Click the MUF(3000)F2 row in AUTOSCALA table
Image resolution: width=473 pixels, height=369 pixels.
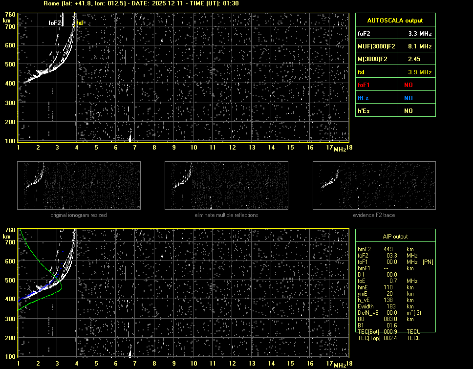(395, 46)
